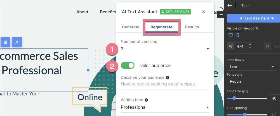The height and width of the screenshot is (116, 280).
Task: Select the mobile viewport visibility icon
Action: click(238, 35)
